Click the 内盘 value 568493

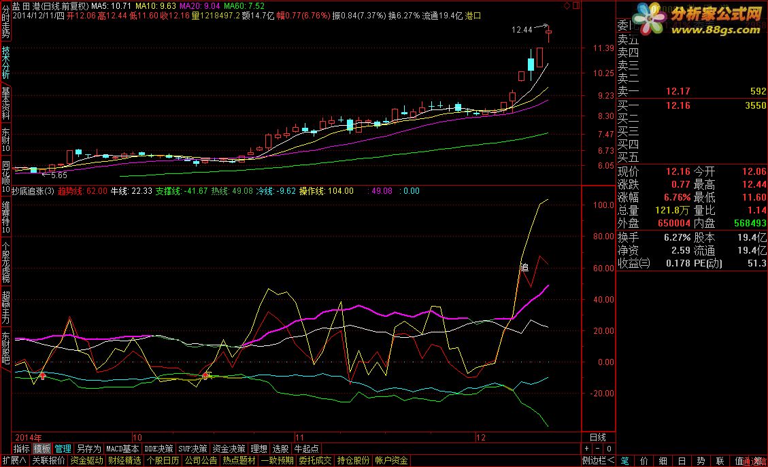(x=750, y=223)
